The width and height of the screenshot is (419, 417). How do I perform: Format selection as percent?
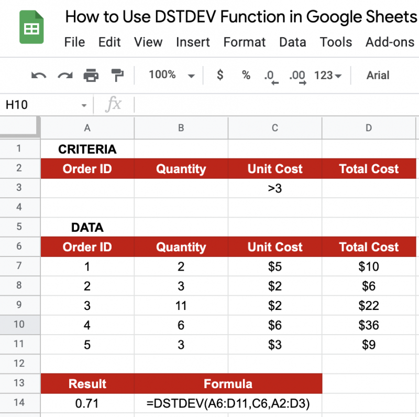[246, 75]
